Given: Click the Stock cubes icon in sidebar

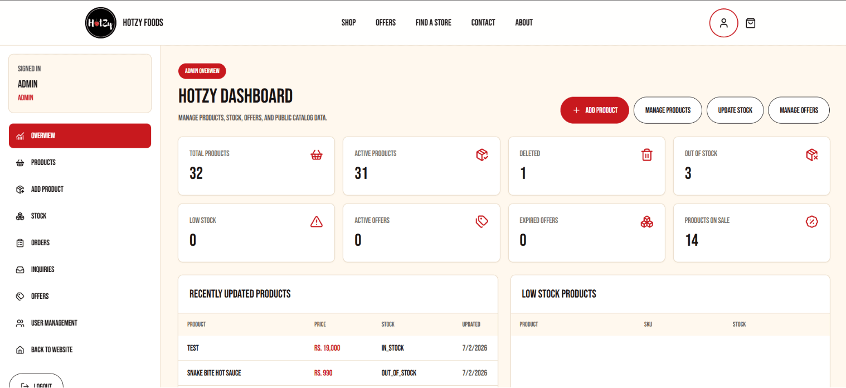Looking at the screenshot, I should point(20,216).
